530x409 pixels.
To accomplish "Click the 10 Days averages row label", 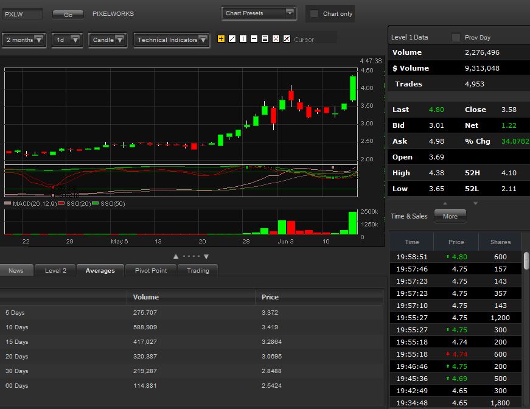I will tap(17, 327).
